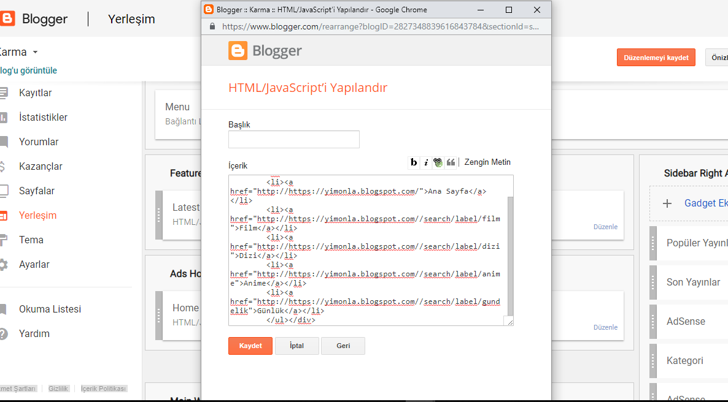Save the gadget with Kaydet button
This screenshot has height=402, width=728.
click(250, 346)
